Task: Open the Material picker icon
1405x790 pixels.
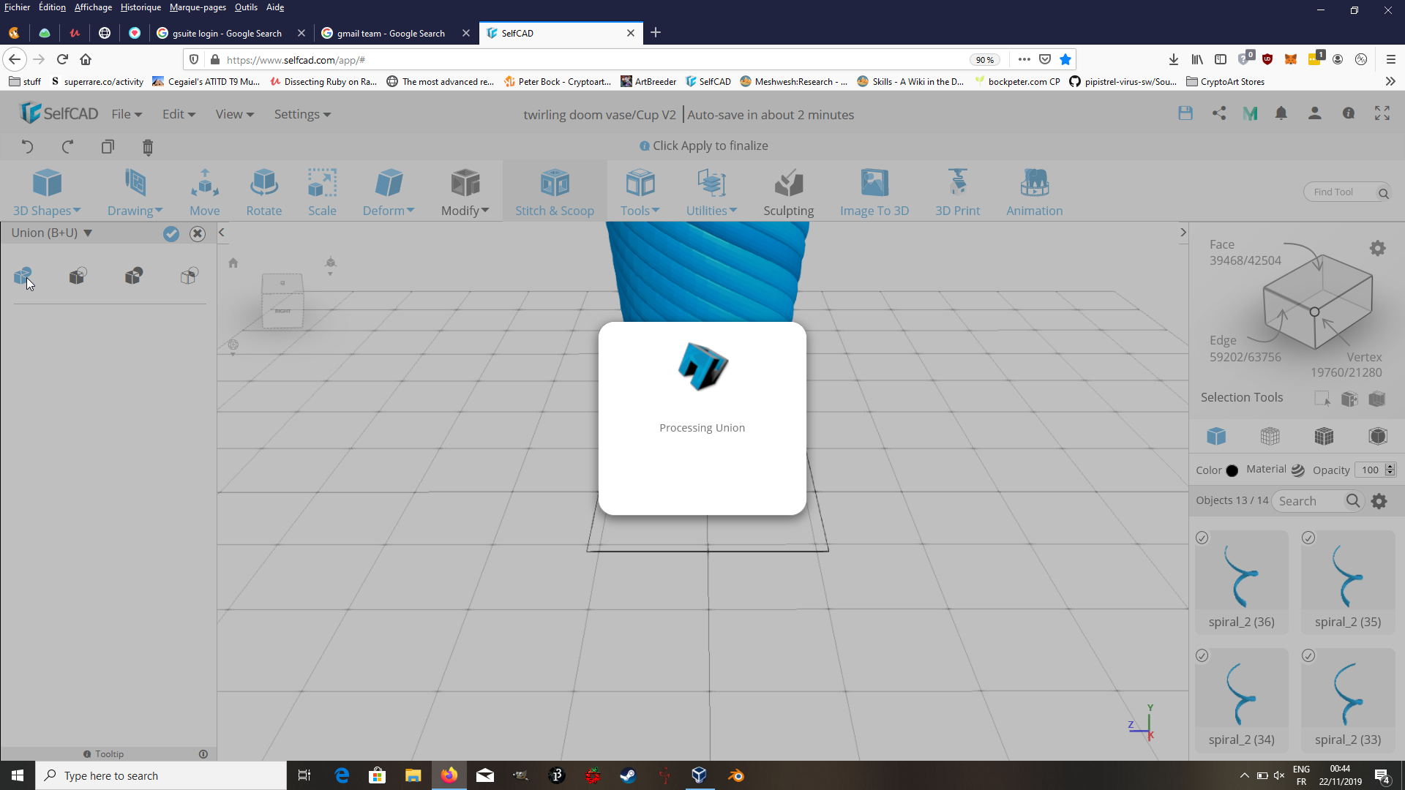Action: point(1297,470)
